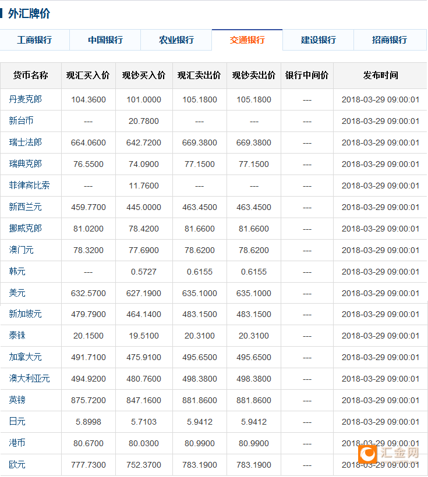Click the 外汇牌价 section title

tap(29, 14)
